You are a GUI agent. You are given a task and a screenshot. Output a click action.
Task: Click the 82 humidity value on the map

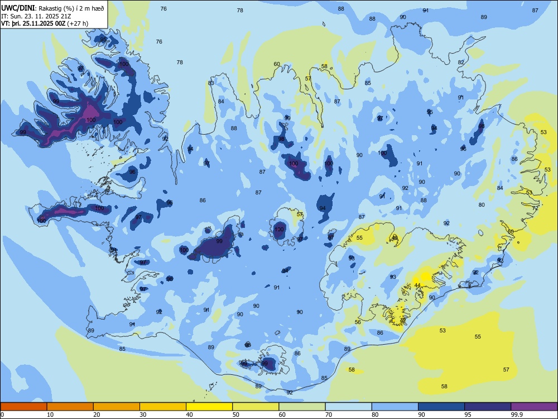pyautogui.click(x=461, y=63)
